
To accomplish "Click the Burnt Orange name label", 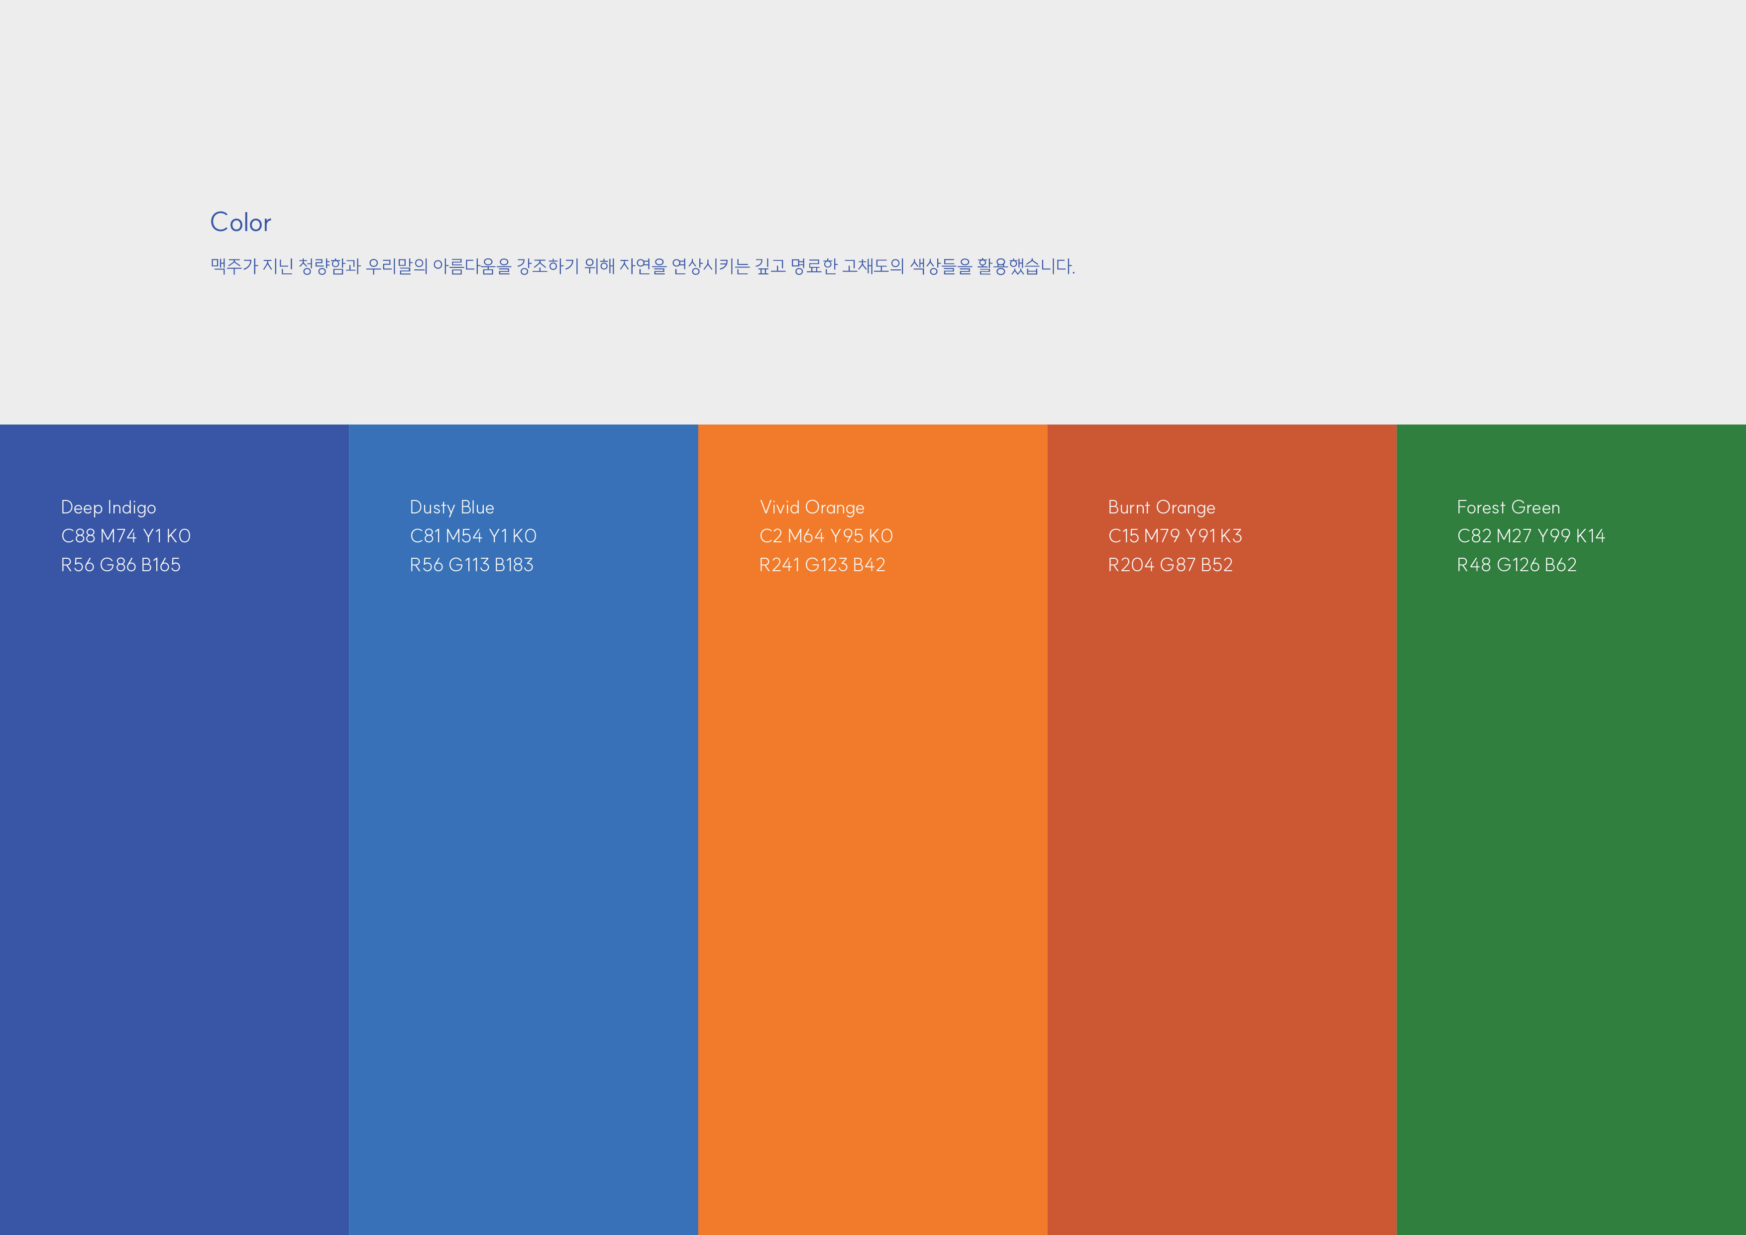I will tap(1161, 507).
